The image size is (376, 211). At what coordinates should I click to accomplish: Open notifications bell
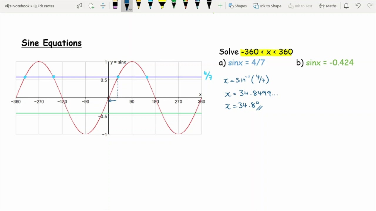[x=346, y=6]
